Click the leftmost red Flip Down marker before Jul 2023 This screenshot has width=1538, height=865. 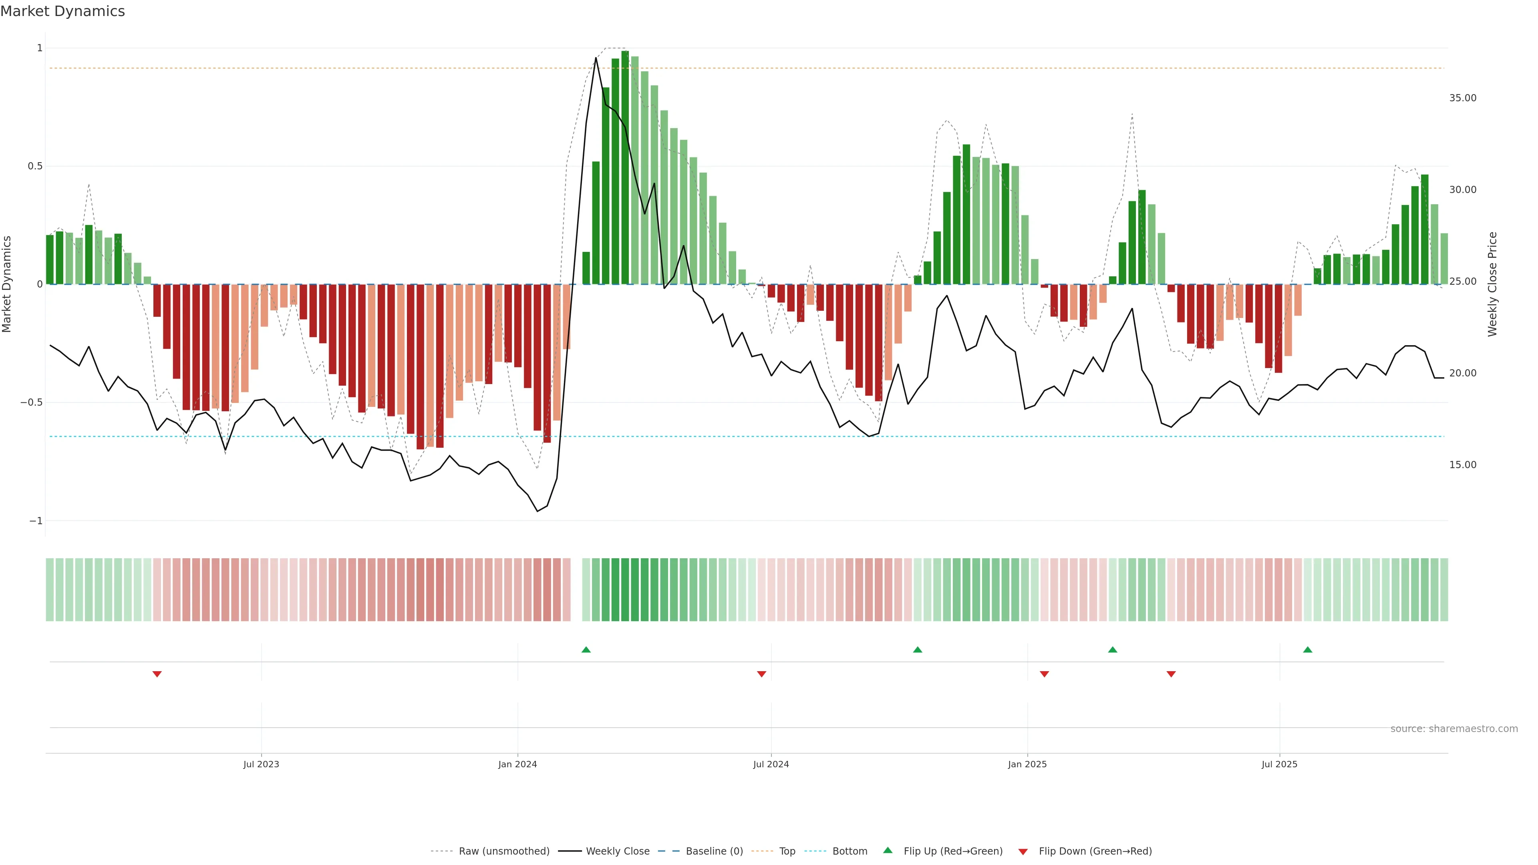pyautogui.click(x=157, y=674)
